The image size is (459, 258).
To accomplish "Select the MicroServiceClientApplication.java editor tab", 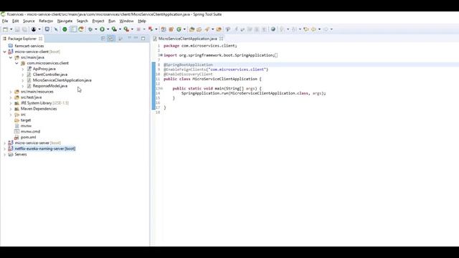I will [x=188, y=39].
